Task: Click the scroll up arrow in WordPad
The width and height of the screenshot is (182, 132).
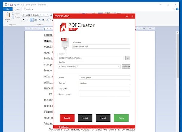Action: pyautogui.click(x=178, y=33)
